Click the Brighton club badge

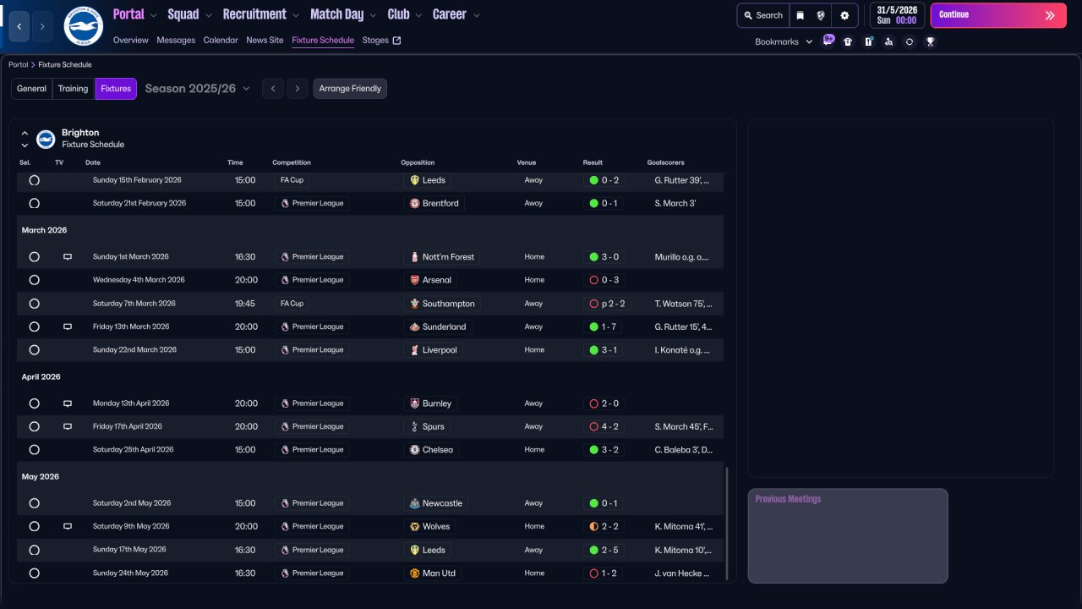83,26
